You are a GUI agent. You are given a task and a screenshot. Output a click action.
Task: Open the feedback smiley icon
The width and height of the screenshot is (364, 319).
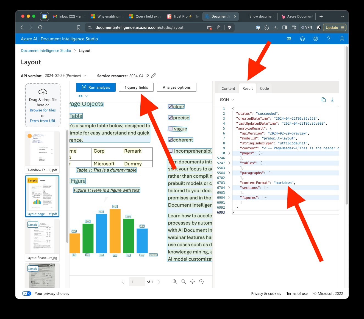(302, 39)
